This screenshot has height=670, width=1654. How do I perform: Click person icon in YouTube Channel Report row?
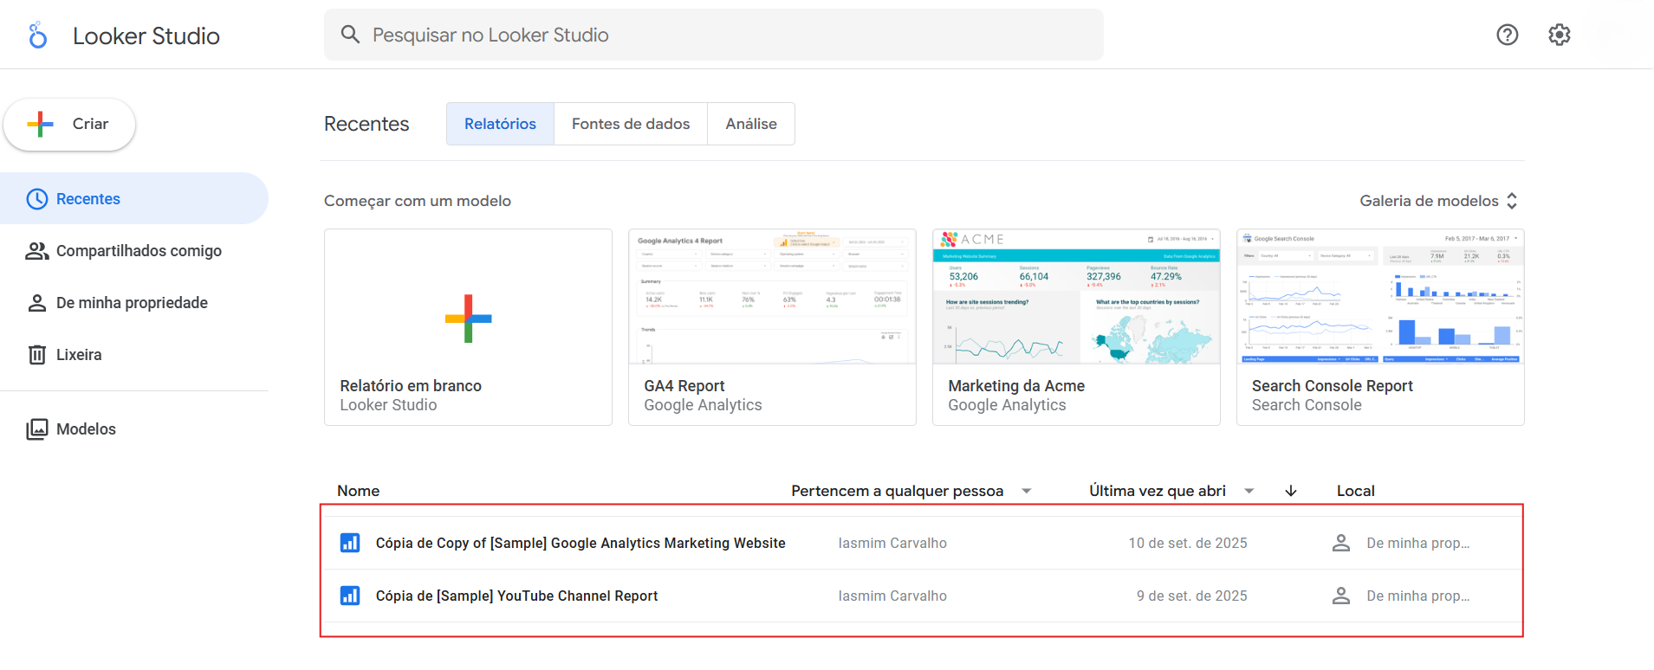1341,596
